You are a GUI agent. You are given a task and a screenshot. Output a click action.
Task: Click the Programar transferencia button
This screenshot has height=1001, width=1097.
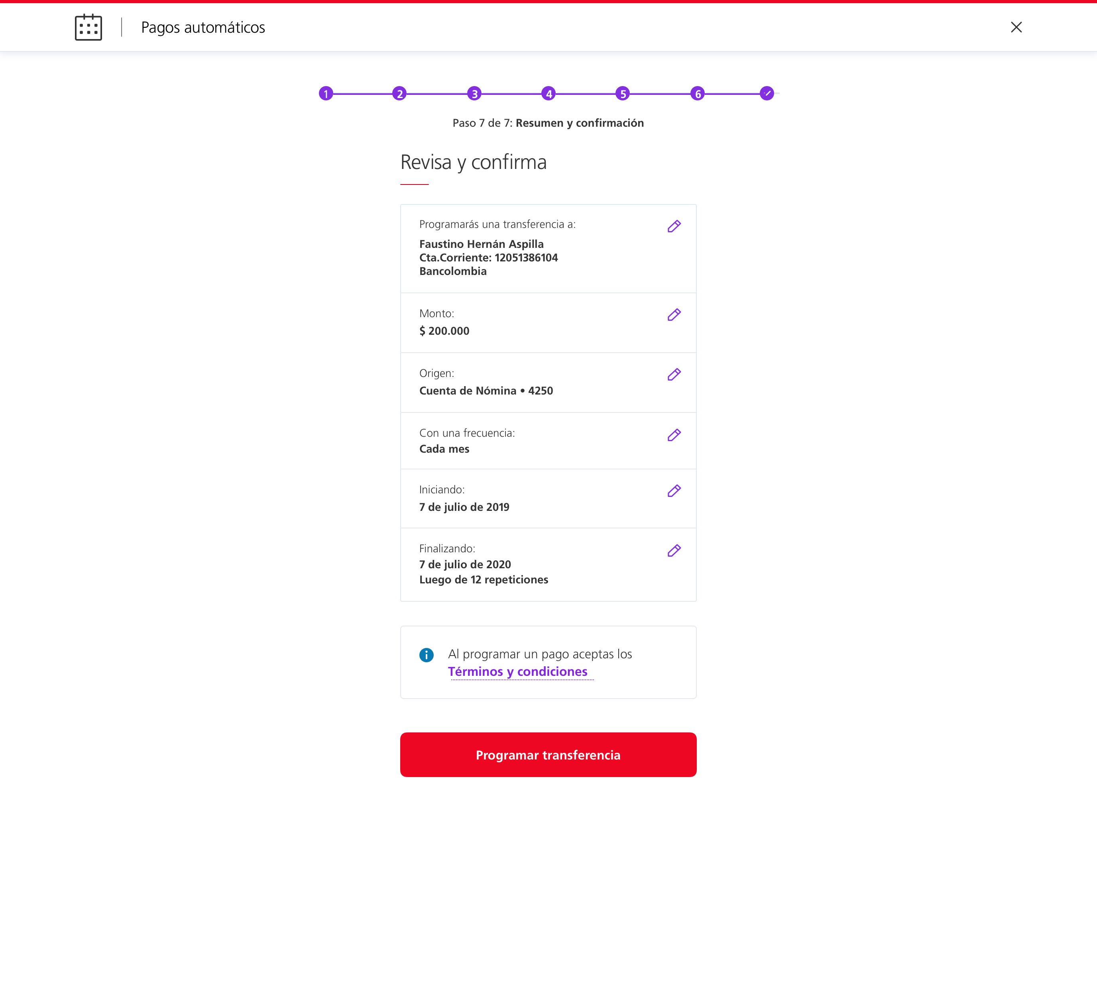tap(548, 755)
